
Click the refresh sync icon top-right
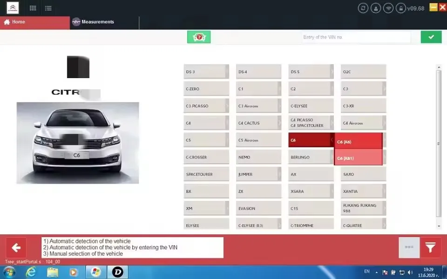pyautogui.click(x=363, y=7)
